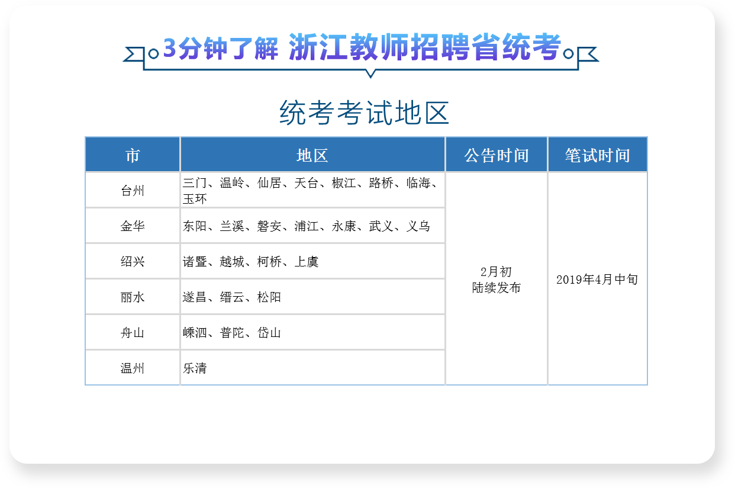The width and height of the screenshot is (735, 488).
Task: Click the banner's downward pointer notch
Action: pyautogui.click(x=371, y=73)
